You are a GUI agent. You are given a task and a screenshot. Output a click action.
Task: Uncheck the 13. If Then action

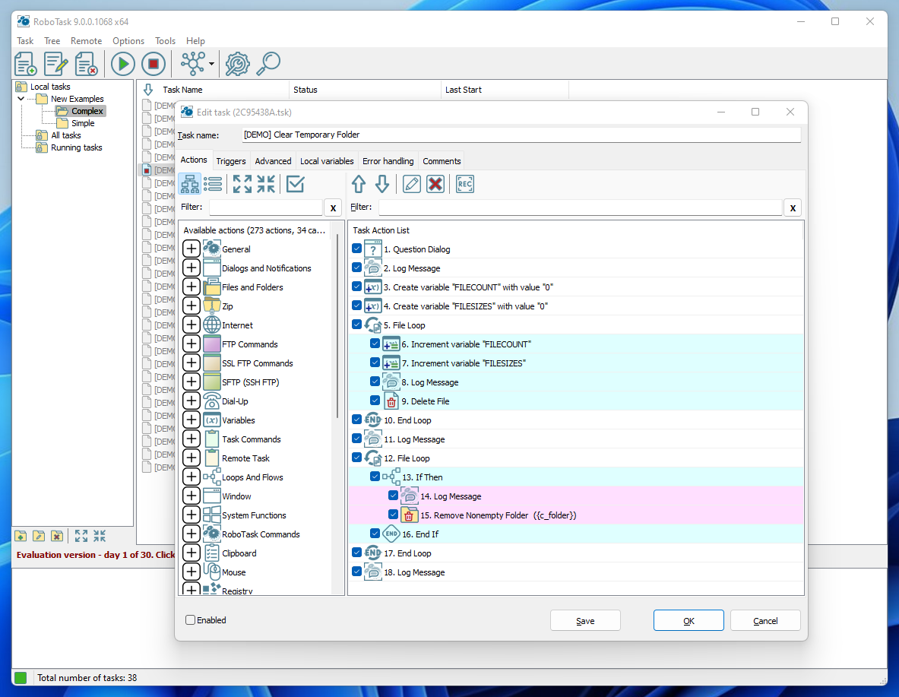click(x=375, y=477)
